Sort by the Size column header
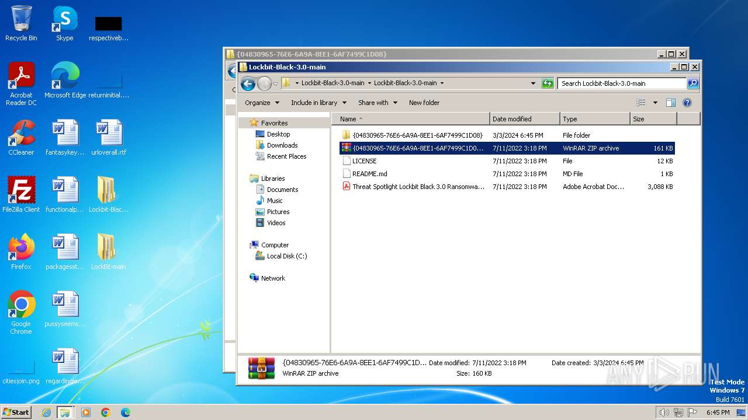The width and height of the screenshot is (748, 420). 653,119
